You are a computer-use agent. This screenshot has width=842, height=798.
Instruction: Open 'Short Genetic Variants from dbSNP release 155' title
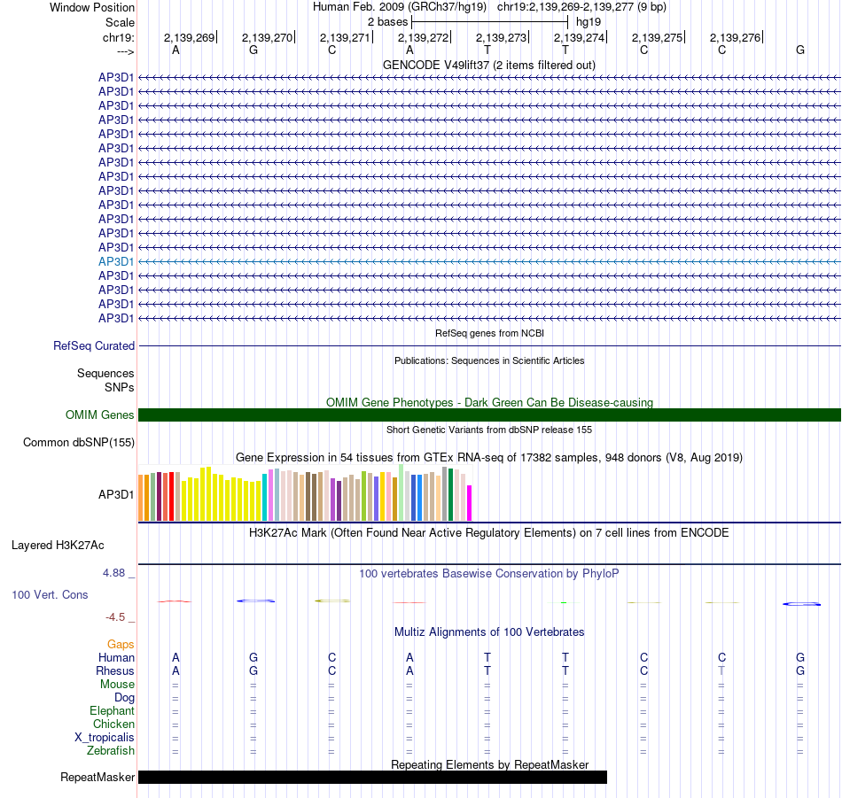(489, 430)
